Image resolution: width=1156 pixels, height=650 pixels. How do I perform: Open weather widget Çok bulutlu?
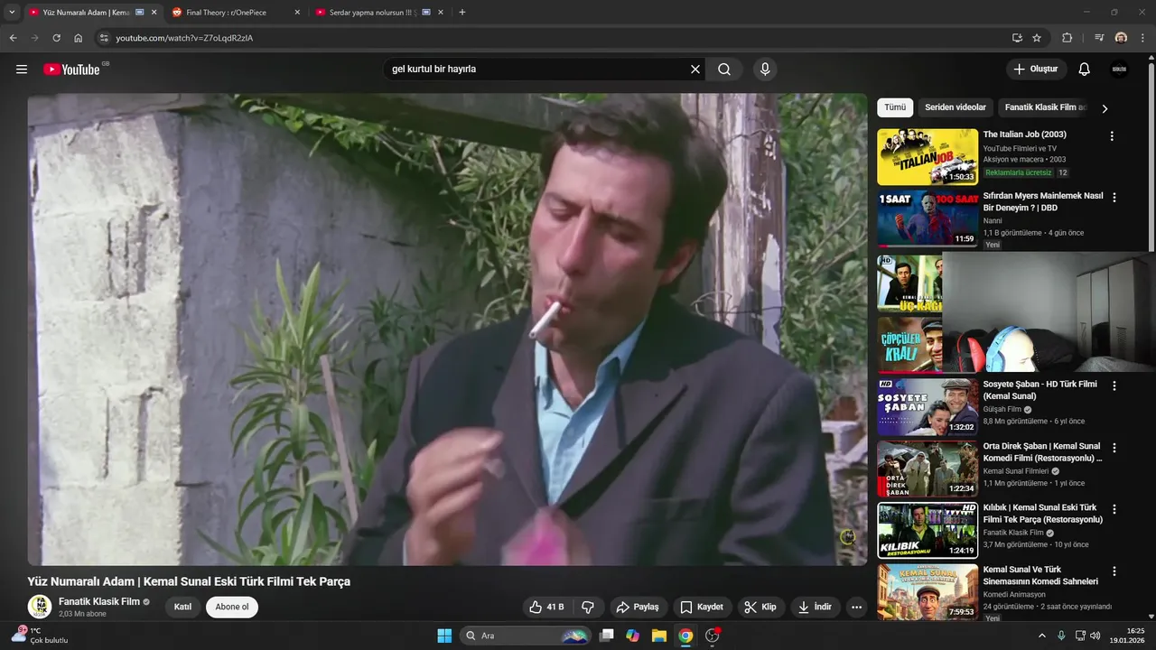[40, 636]
